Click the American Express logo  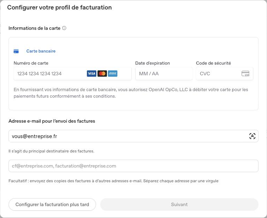(112, 74)
